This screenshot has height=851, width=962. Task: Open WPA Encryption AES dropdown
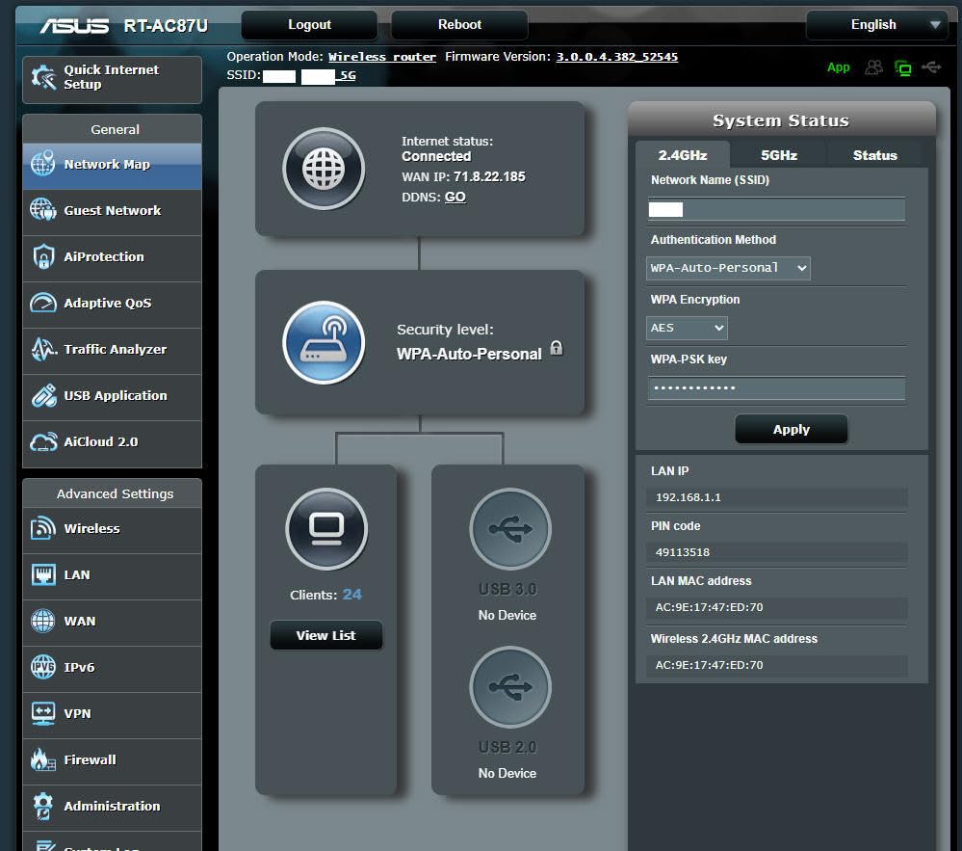[687, 328]
